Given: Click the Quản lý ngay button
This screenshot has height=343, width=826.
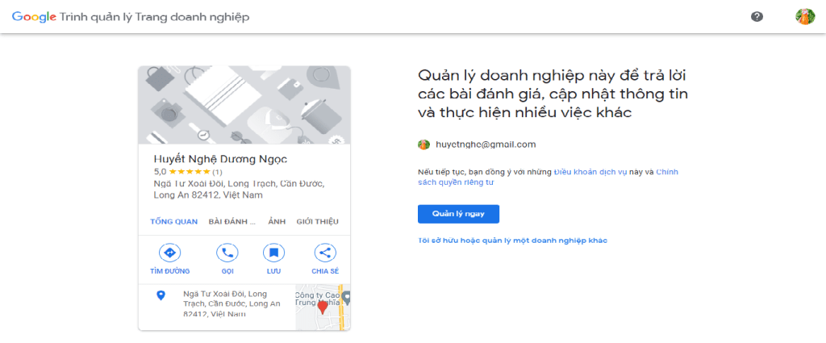Looking at the screenshot, I should click(458, 214).
